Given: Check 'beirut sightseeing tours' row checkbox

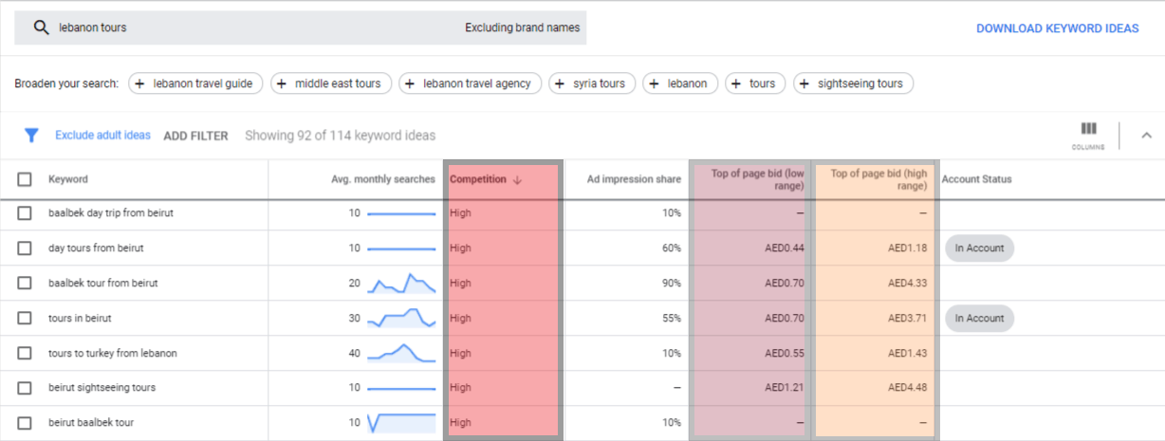Looking at the screenshot, I should point(25,388).
